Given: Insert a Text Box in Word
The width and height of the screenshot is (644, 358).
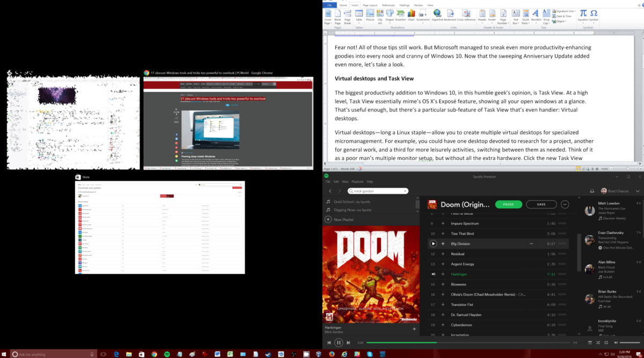Looking at the screenshot, I should click(515, 17).
